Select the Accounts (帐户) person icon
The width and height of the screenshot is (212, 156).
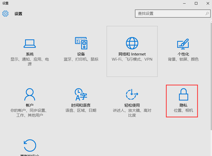[30, 95]
